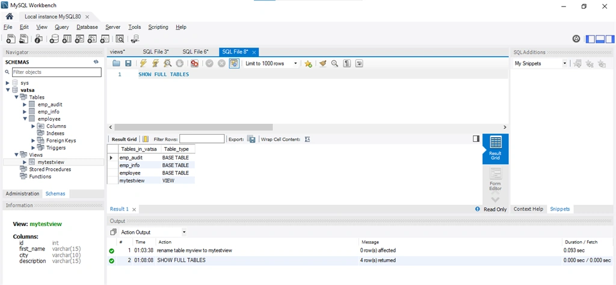Select Stored Procedures in schema tree

[x=50, y=170]
